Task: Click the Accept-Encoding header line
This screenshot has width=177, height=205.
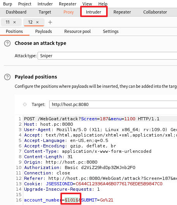Action: (70, 146)
